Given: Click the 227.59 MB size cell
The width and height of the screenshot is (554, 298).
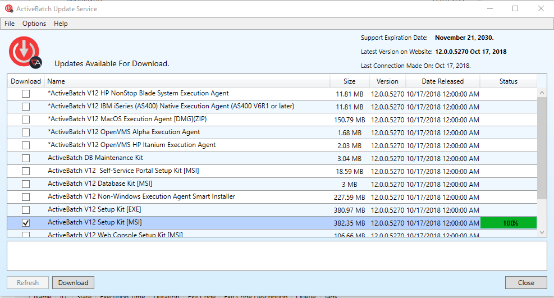Looking at the screenshot, I should [350, 198].
